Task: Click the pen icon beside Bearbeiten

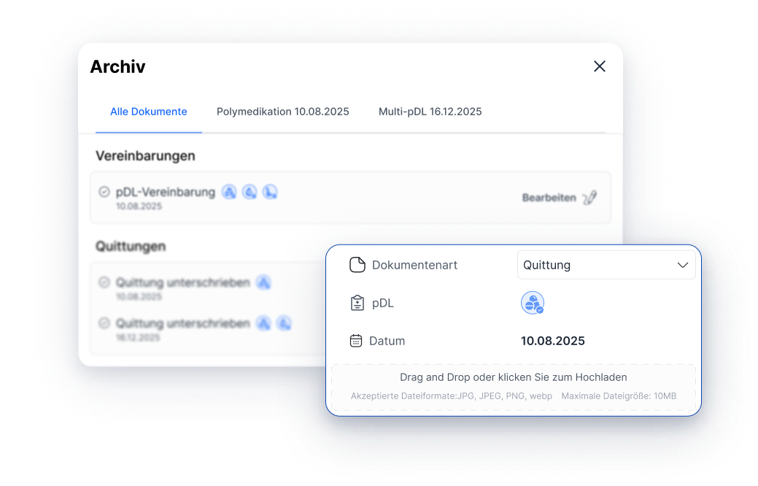Action: pos(589,198)
